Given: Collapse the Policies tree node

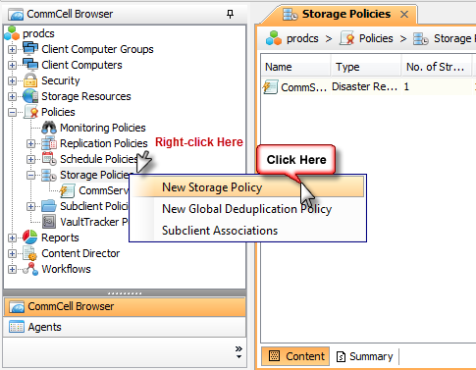Looking at the screenshot, I should (12, 112).
